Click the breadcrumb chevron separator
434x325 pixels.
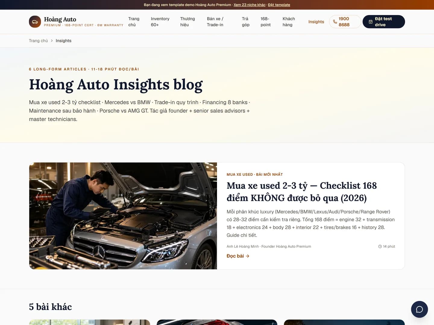point(52,41)
